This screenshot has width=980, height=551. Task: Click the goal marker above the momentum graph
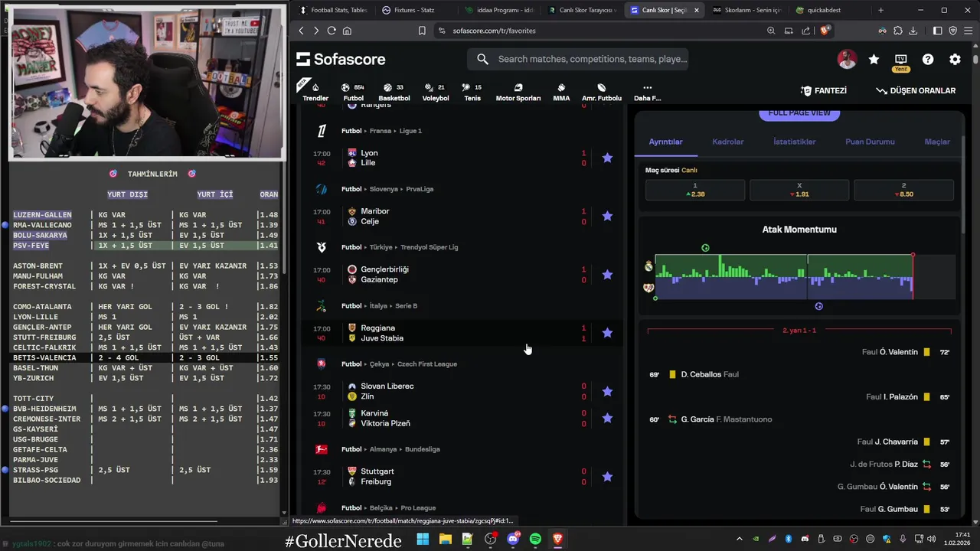pos(705,248)
